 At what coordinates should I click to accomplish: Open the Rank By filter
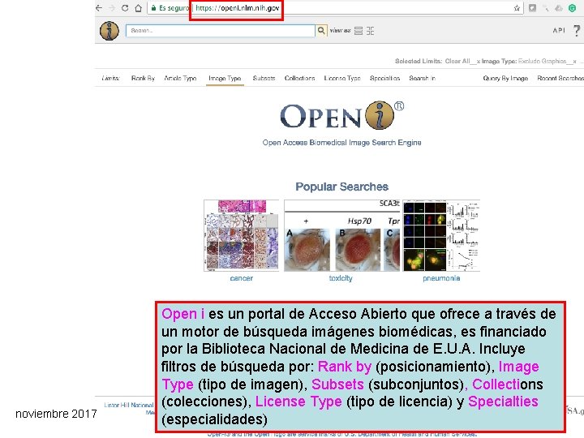(x=143, y=78)
